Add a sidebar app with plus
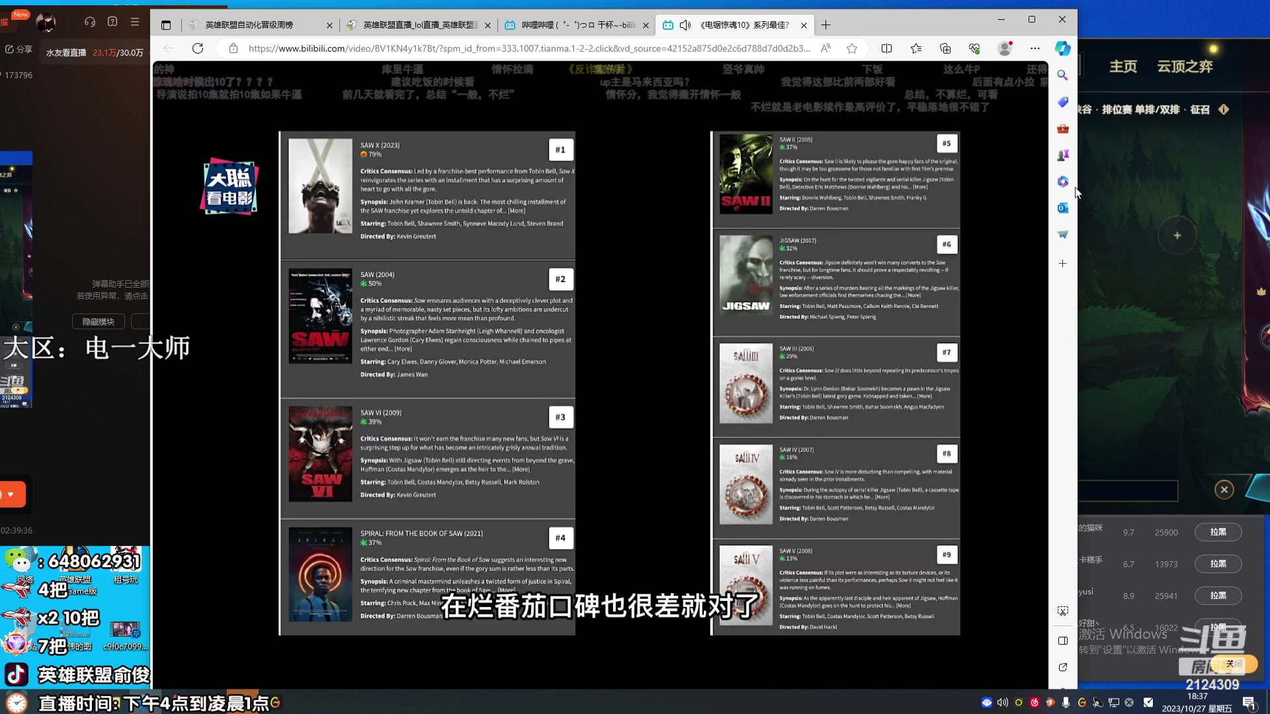The width and height of the screenshot is (1270, 714). (x=1062, y=264)
